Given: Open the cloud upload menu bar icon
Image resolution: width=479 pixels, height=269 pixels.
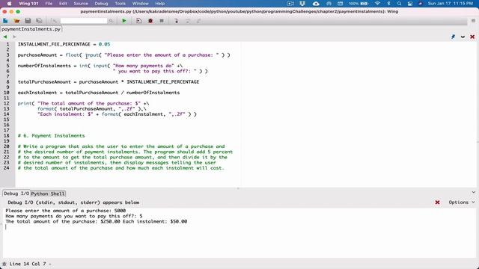Looking at the screenshot, I should [316, 3].
